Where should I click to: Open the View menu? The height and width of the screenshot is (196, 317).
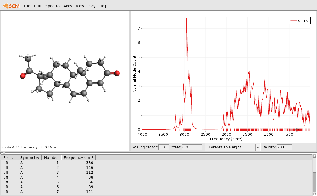tap(80, 6)
